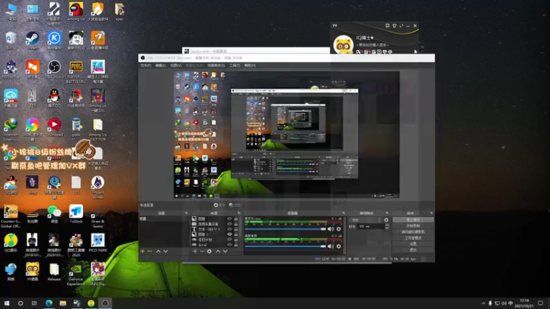Mute the desktop audio speaker icon
The width and height of the screenshot is (550, 309).
(x=331, y=247)
